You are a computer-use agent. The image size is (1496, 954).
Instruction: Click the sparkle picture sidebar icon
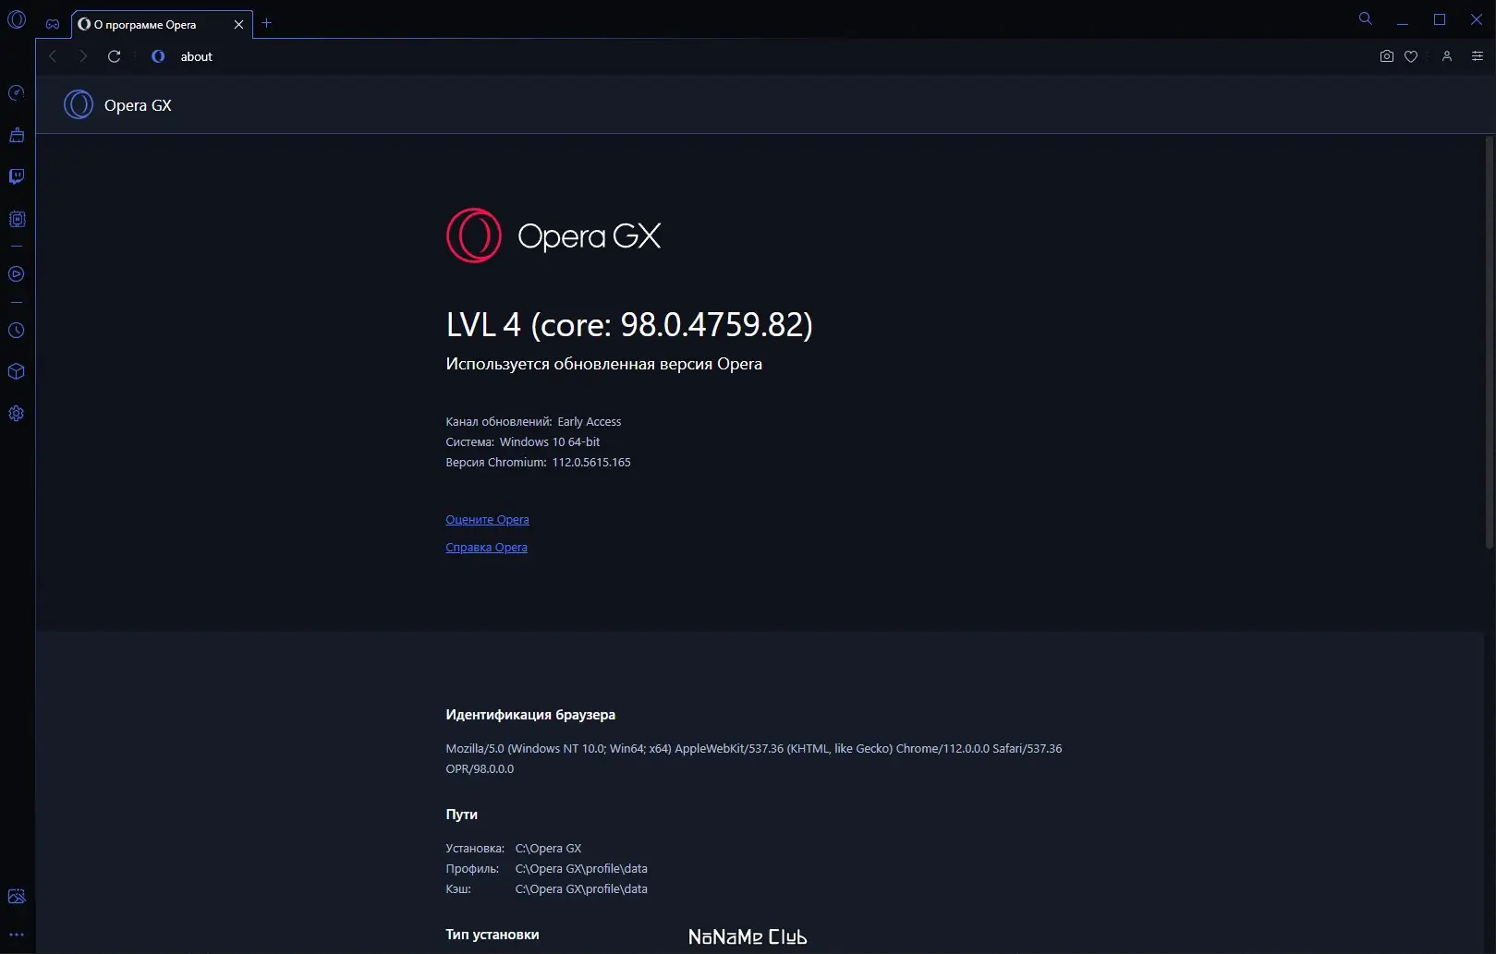pyautogui.click(x=17, y=896)
